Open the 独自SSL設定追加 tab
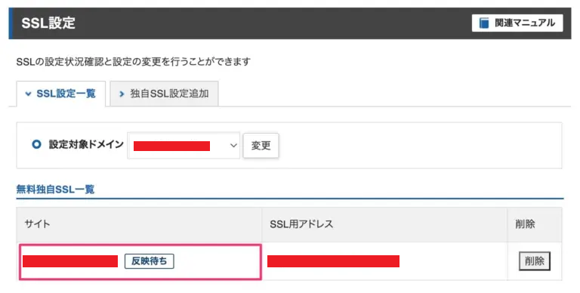The width and height of the screenshot is (580, 293). [164, 94]
